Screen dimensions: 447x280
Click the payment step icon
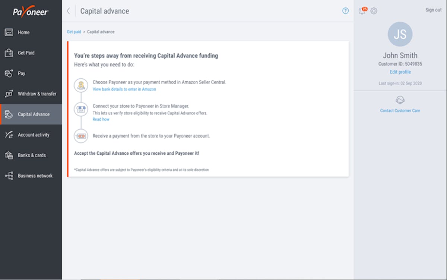pyautogui.click(x=81, y=136)
